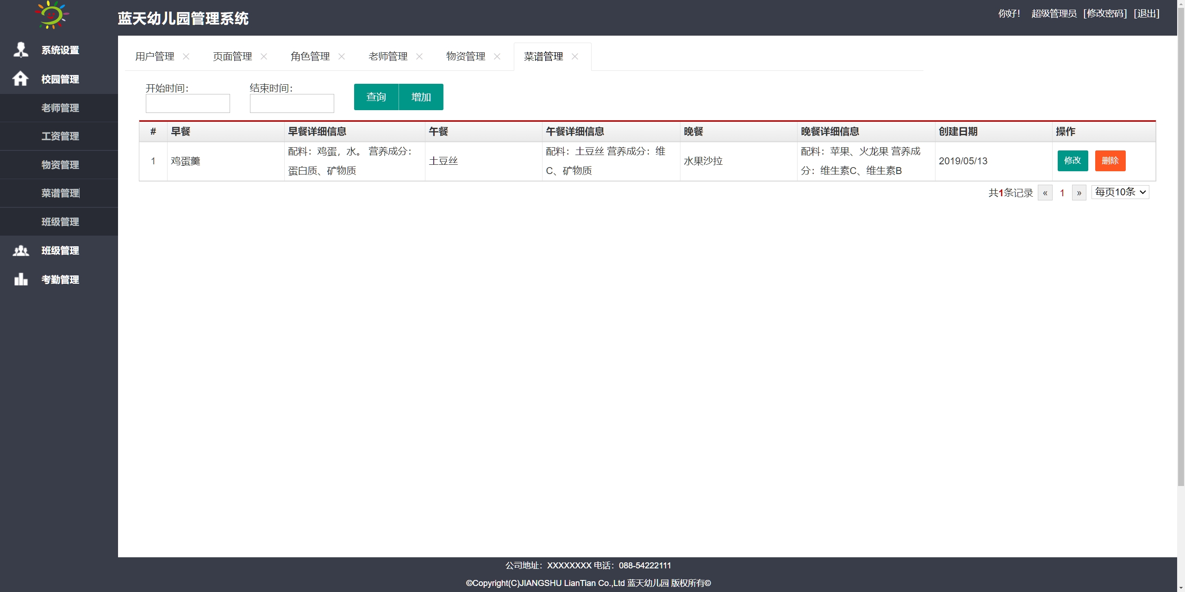Switch to the 页面管理 tab

click(x=232, y=56)
